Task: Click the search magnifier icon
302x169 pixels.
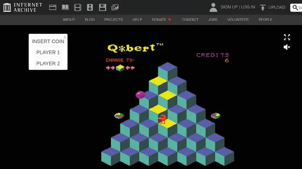Action: tap(295, 8)
